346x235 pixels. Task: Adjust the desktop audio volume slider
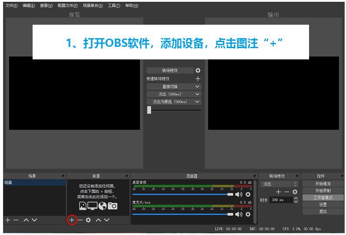coord(183,194)
